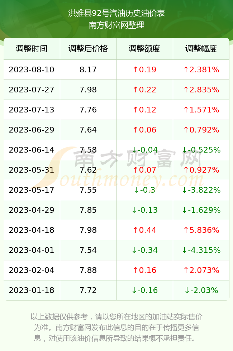Screen dimensions: 233x351
Task: Select the 2023-07-27 date cell
Action: [32, 90]
